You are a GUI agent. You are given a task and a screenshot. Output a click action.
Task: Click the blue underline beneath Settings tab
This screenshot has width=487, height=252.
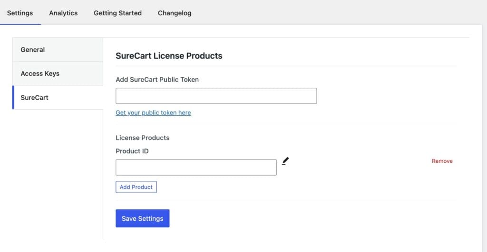coord(20,24)
